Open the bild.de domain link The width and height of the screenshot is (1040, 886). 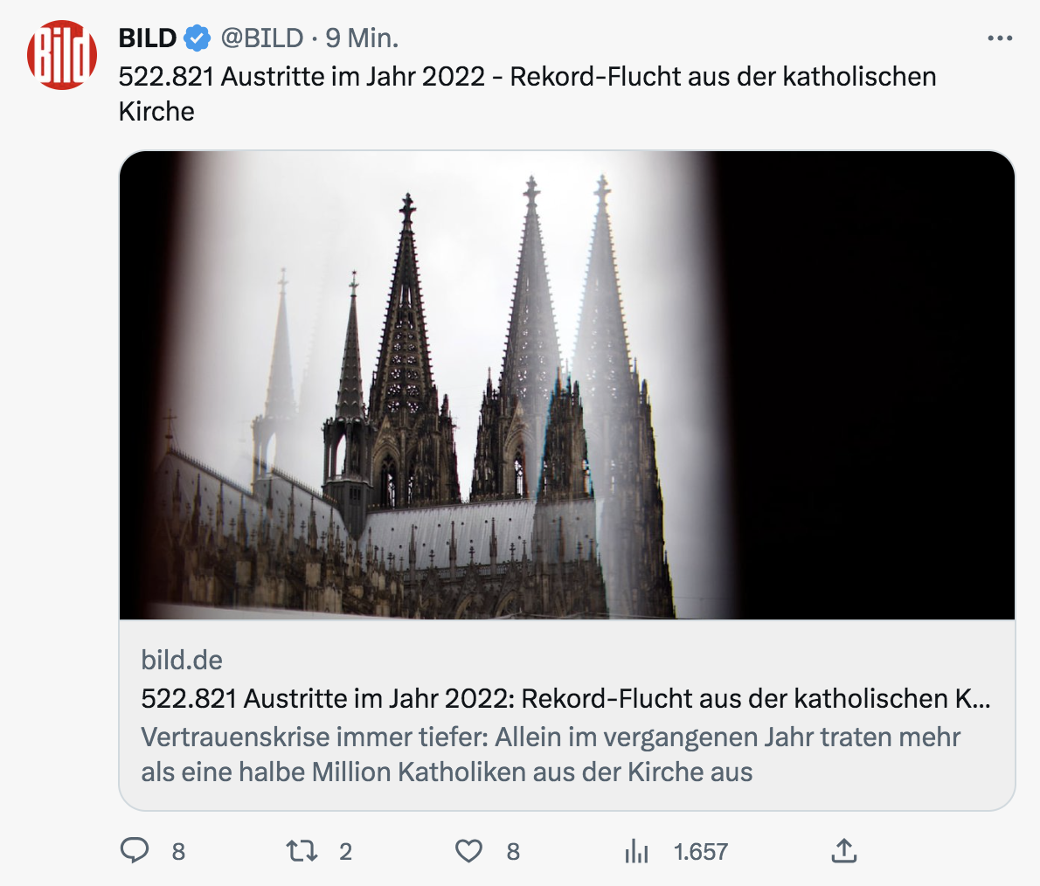coord(182,660)
